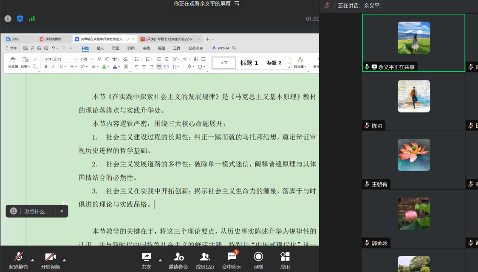Type in the 说点什么 message field
Viewport: 478px width, 272px height.
(x=37, y=211)
